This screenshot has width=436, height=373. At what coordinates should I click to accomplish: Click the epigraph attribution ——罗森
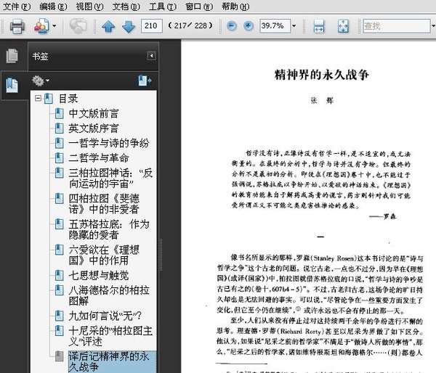383,216
